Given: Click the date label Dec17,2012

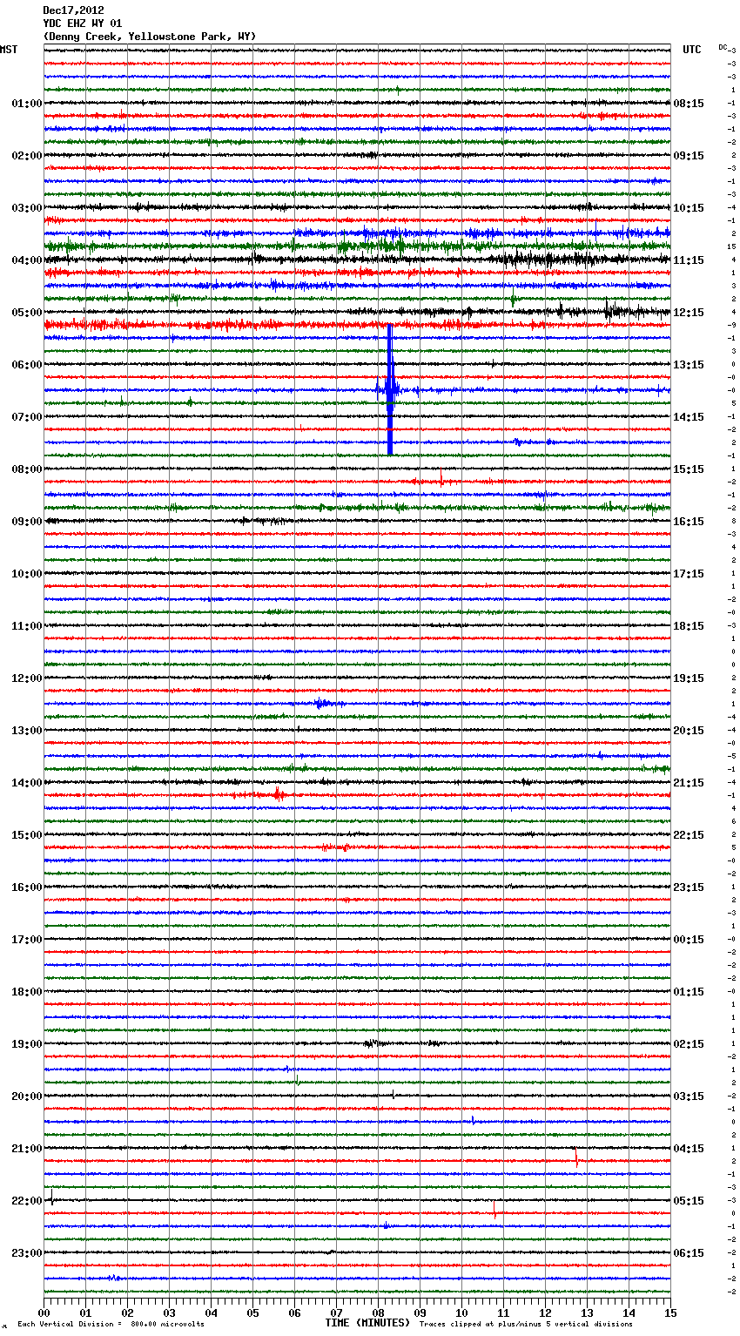Looking at the screenshot, I should (x=73, y=10).
